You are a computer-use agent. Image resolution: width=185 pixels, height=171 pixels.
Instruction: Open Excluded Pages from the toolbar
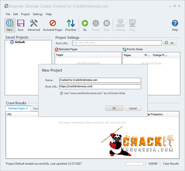[x=53, y=25]
